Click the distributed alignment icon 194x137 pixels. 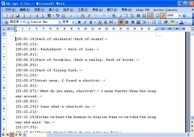(138, 22)
